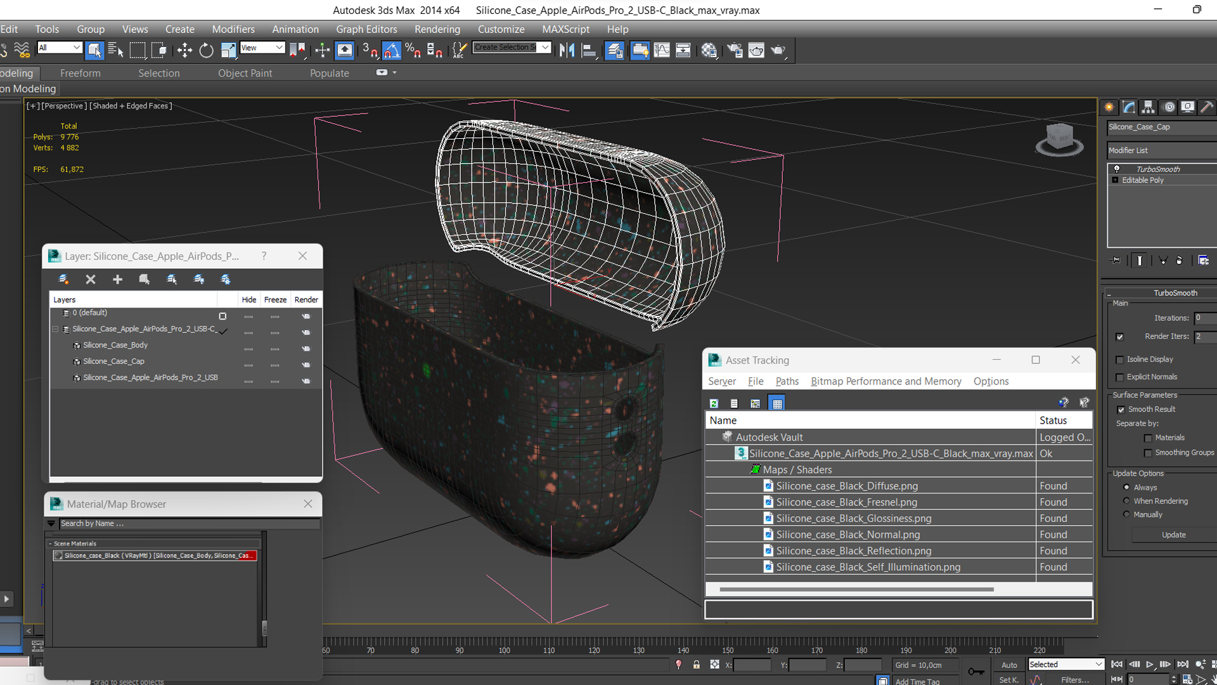Toggle render icon for Silicone_Case_Body layer

click(306, 348)
